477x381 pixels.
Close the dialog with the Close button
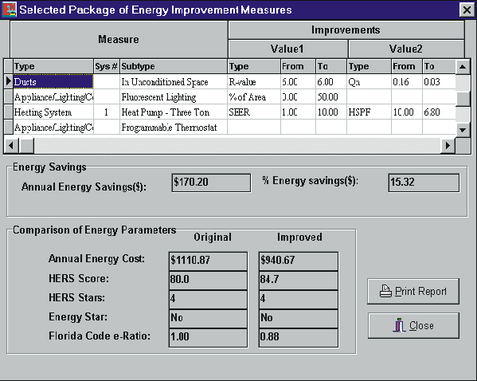[x=413, y=325]
